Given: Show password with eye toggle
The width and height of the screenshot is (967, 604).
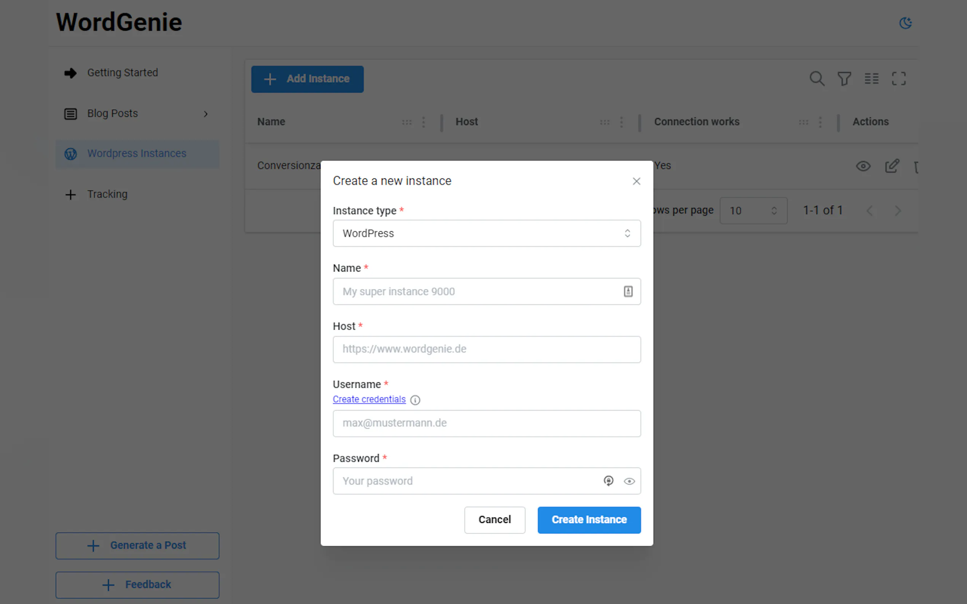Looking at the screenshot, I should (x=629, y=482).
